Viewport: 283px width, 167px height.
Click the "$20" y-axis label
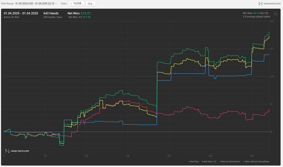pos(272,21)
